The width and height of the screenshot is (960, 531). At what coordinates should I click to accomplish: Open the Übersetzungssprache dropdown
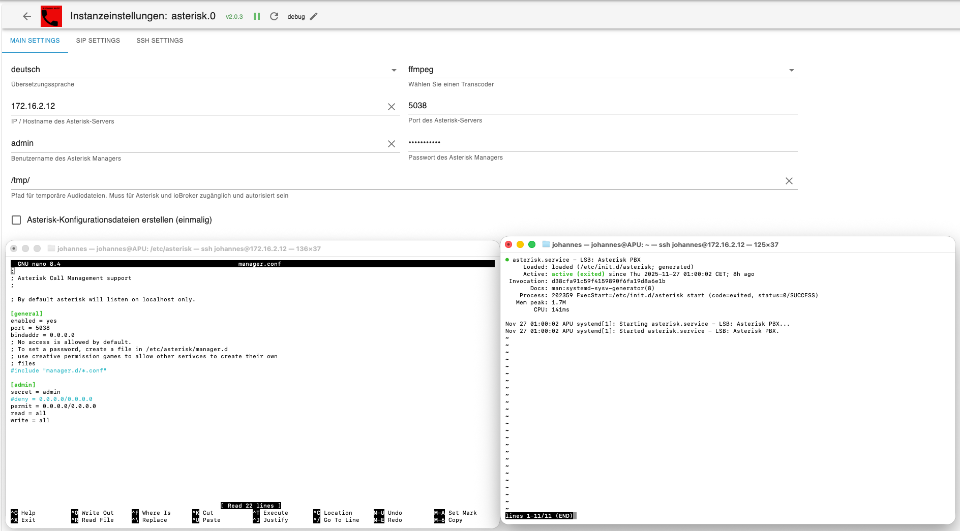205,70
